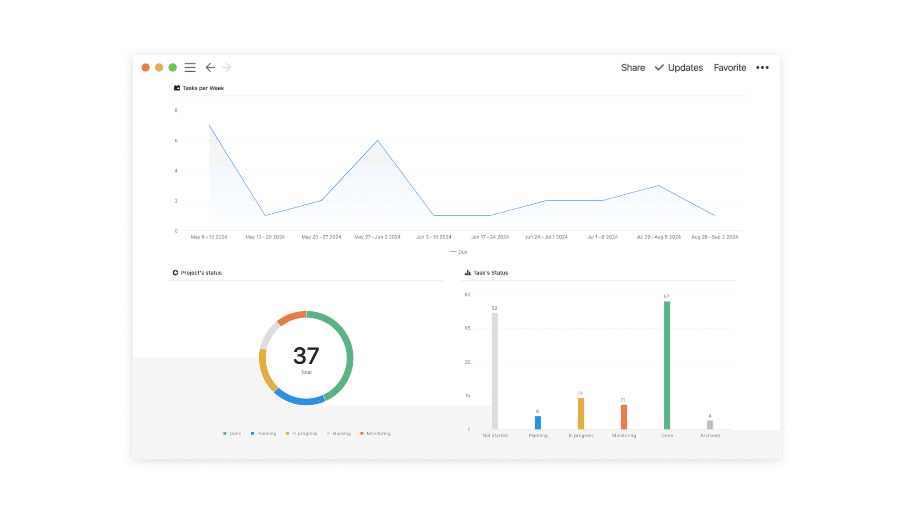
Task: Click the yellow window button
Action: pos(159,67)
